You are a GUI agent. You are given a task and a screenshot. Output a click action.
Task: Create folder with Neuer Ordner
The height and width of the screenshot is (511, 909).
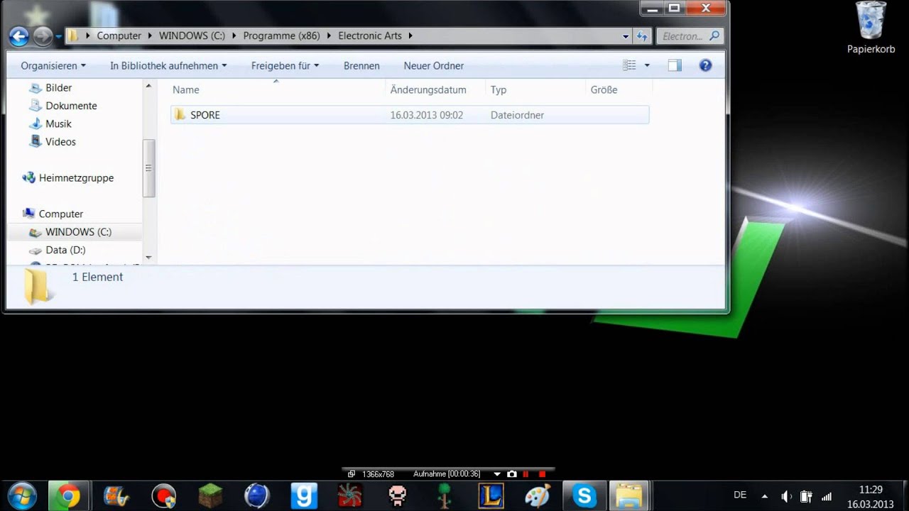433,65
